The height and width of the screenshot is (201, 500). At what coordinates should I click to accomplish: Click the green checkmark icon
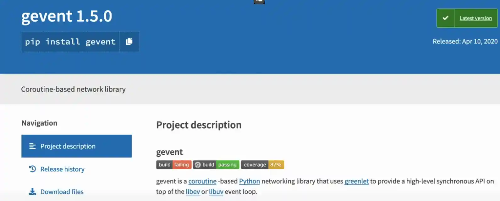[x=445, y=18]
